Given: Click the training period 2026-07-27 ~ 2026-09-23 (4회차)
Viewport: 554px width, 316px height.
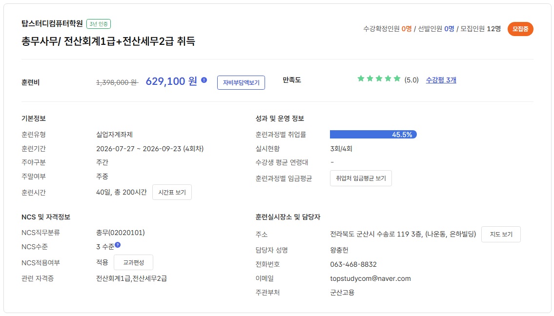Looking at the screenshot, I should click(150, 149).
